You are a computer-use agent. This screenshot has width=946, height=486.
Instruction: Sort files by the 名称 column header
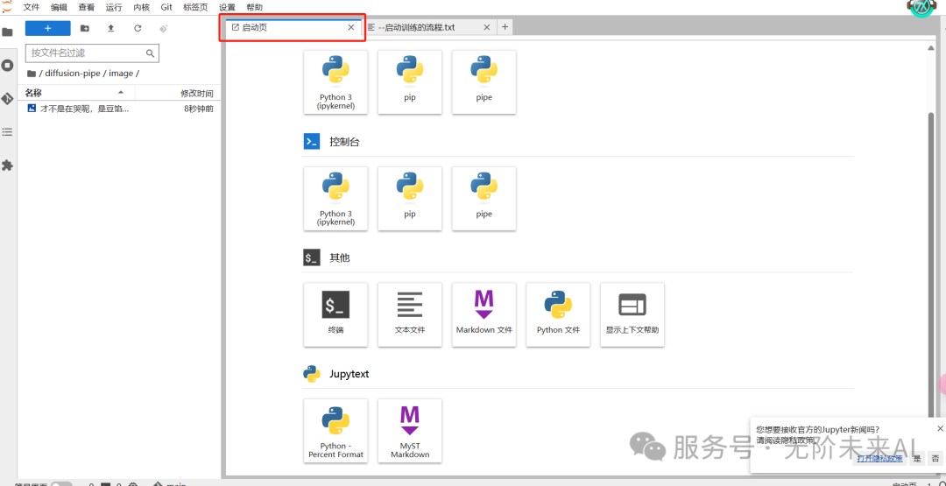pyautogui.click(x=76, y=93)
